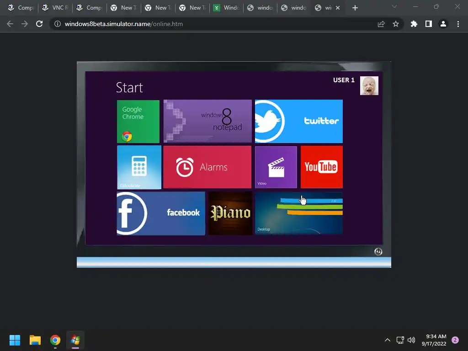
Task: Open Chrome three-dot menu
Action: coord(458,24)
